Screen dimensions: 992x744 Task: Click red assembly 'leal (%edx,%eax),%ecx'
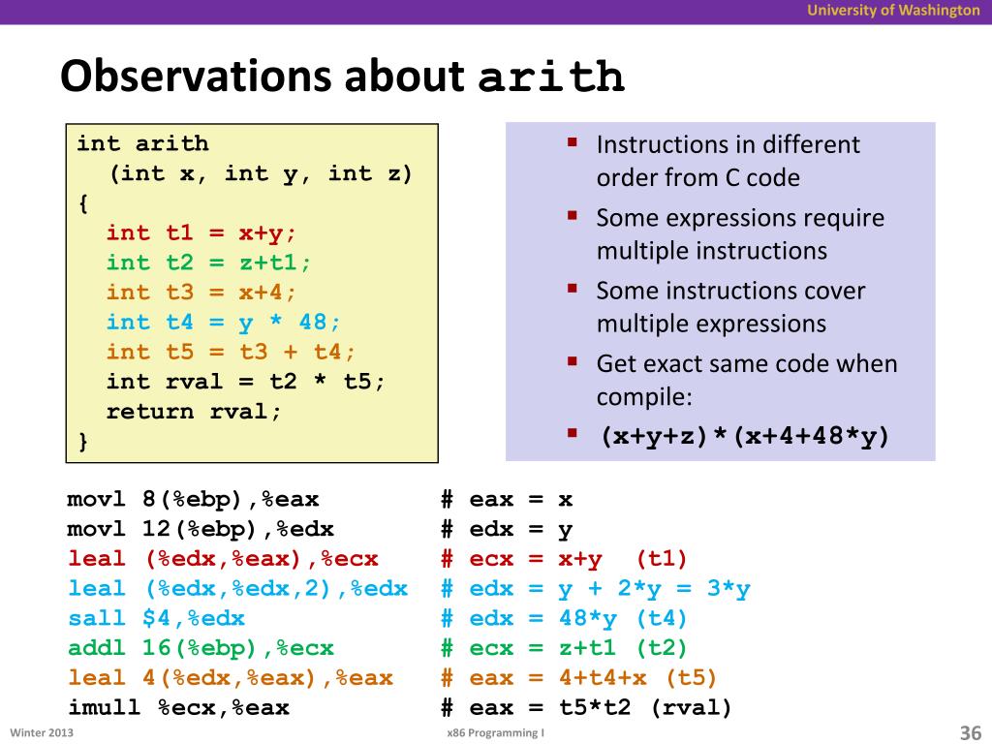224,559
